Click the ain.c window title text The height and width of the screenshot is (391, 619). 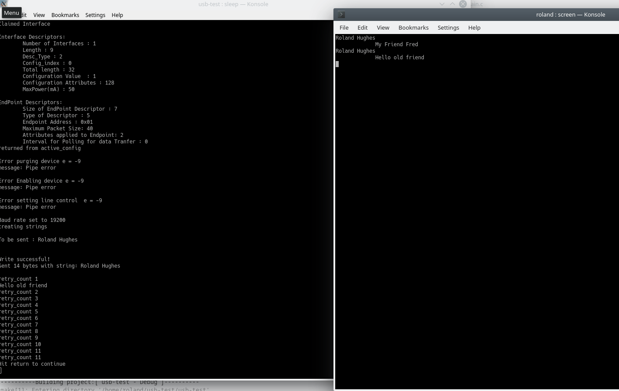476,4
